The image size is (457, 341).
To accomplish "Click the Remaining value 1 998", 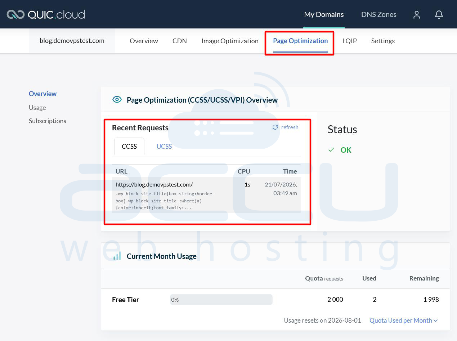I will (x=431, y=300).
